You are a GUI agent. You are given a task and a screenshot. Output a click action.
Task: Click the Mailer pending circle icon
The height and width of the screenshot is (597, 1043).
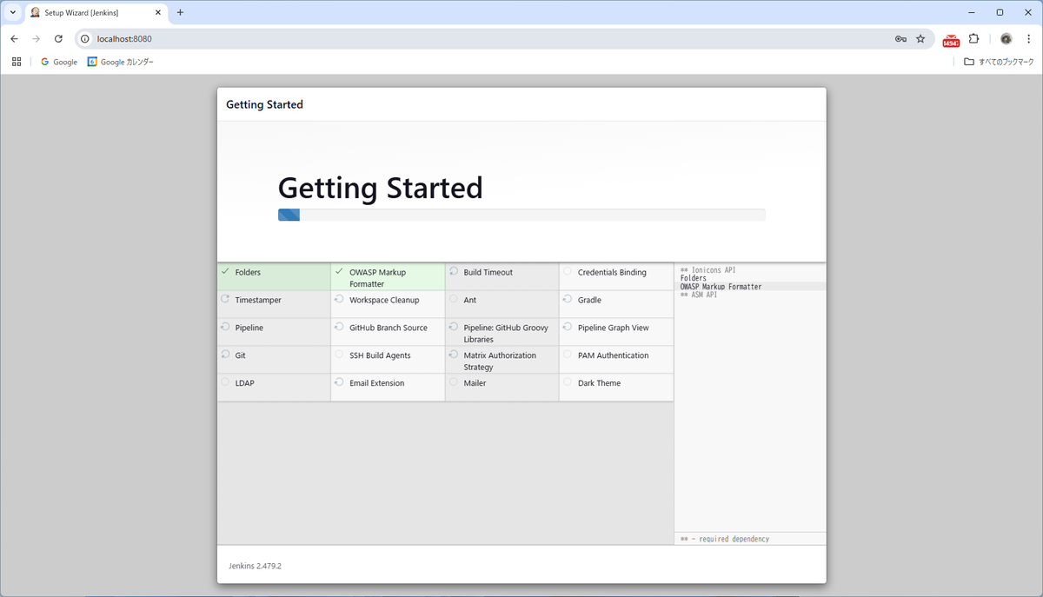454,382
